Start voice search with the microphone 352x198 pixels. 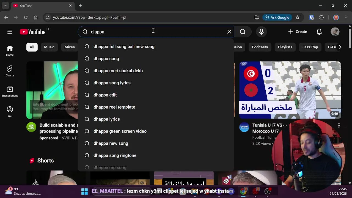261,32
